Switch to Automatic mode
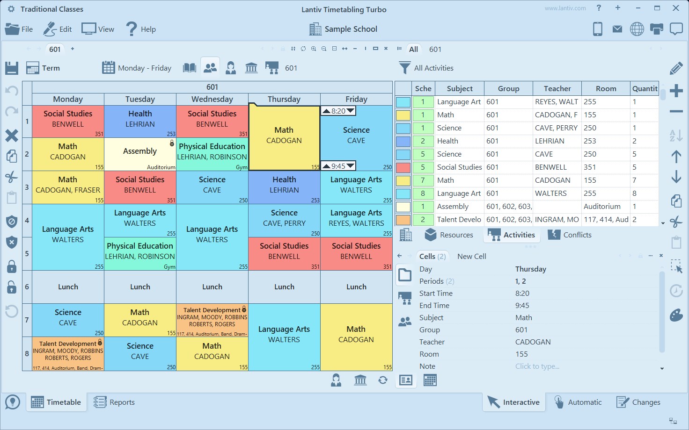This screenshot has height=430, width=689. 578,402
